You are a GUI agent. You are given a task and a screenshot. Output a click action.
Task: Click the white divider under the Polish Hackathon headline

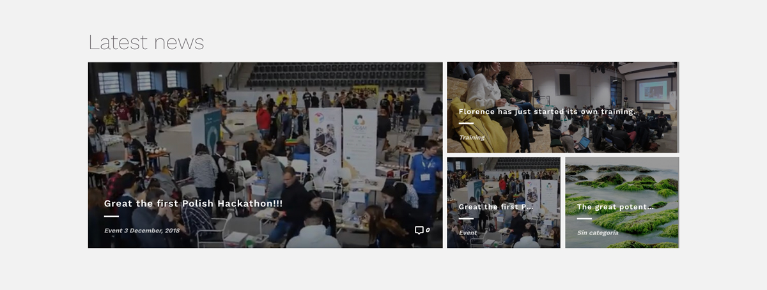pos(111,217)
